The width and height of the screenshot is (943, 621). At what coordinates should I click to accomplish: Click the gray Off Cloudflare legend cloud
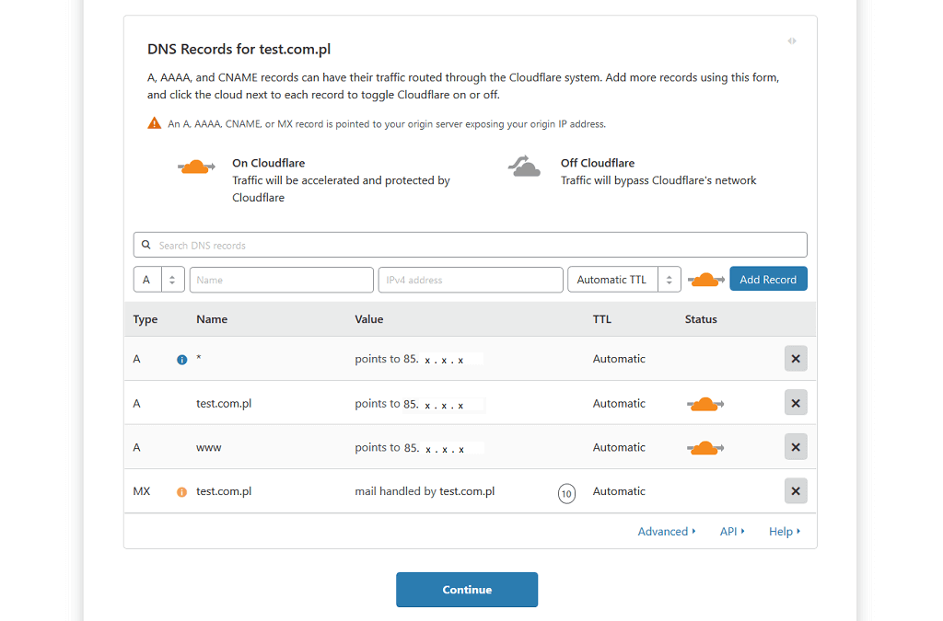tap(524, 167)
